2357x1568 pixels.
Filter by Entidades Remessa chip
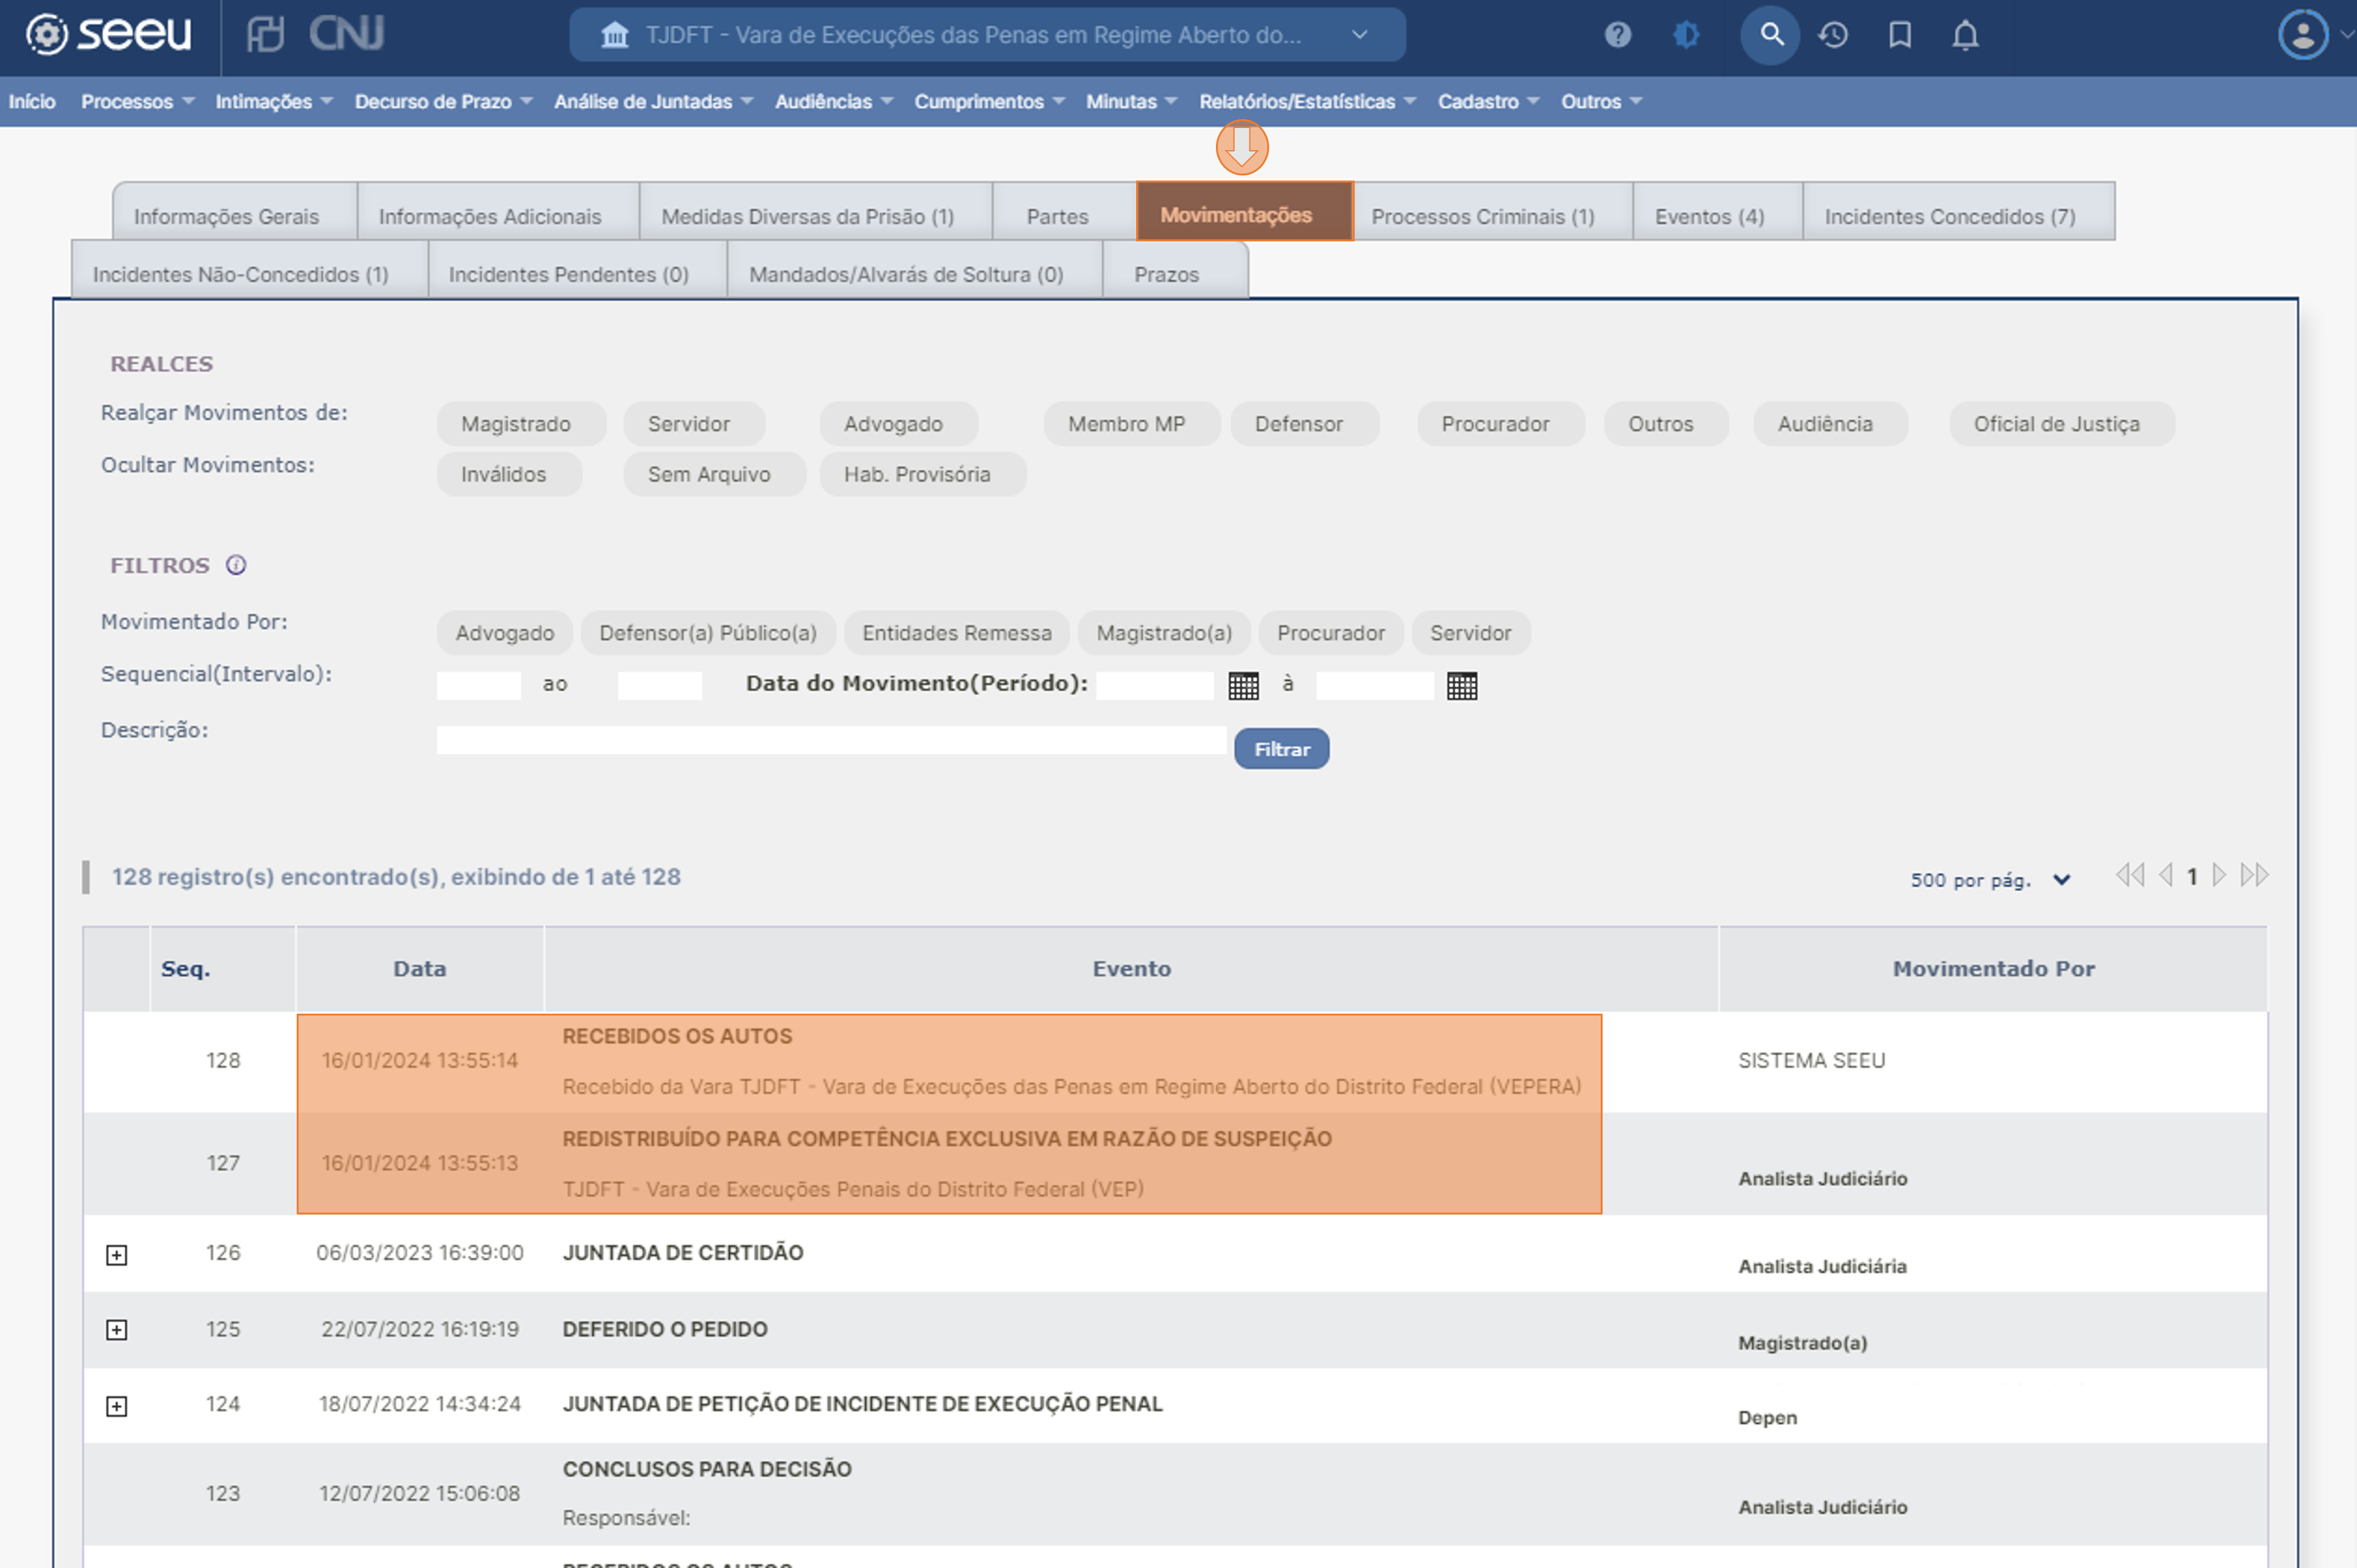click(x=957, y=633)
